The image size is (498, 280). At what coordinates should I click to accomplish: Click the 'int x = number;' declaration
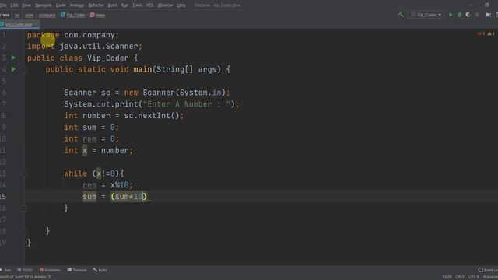tap(99, 150)
